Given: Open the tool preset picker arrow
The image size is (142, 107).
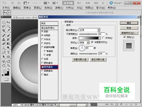Looking at the screenshot, I should (9, 13).
